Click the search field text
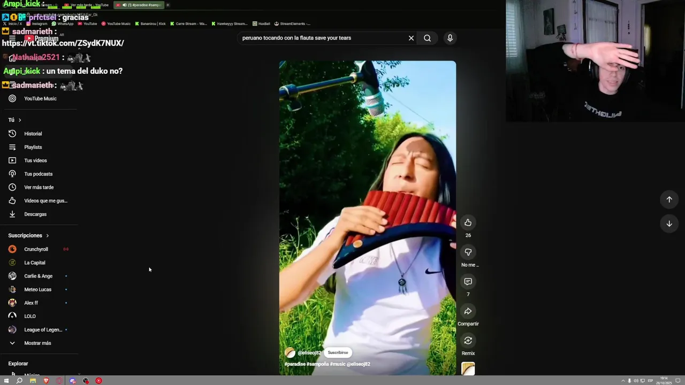This screenshot has width=685, height=385. 296,38
